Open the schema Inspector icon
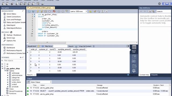Viewport: 172px width, 96px height. coord(12,4)
